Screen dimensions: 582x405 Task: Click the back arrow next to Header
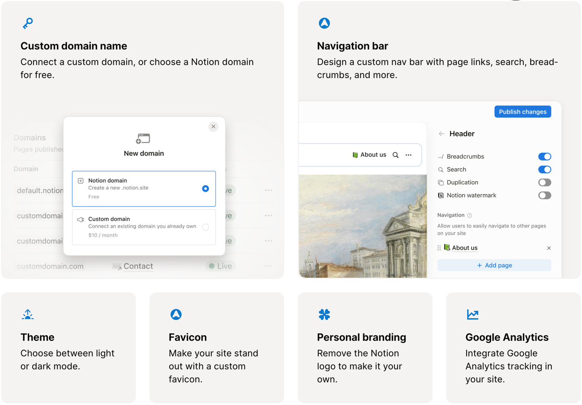tap(441, 134)
